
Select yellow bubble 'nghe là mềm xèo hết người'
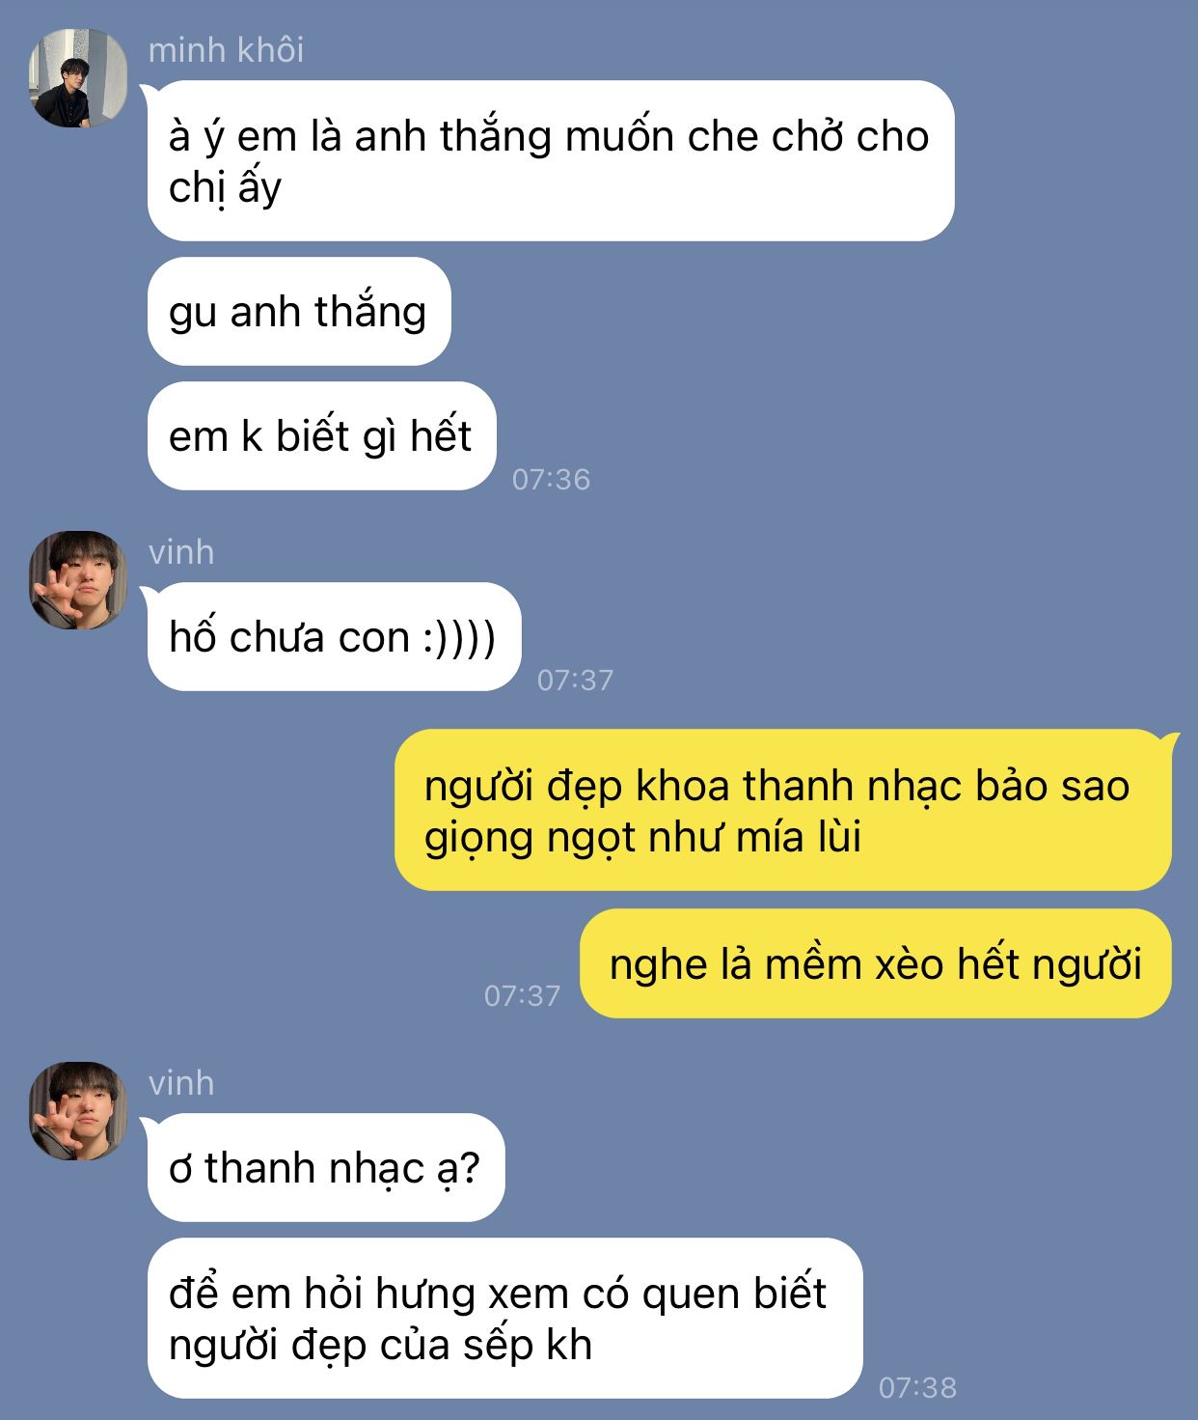pos(876,963)
